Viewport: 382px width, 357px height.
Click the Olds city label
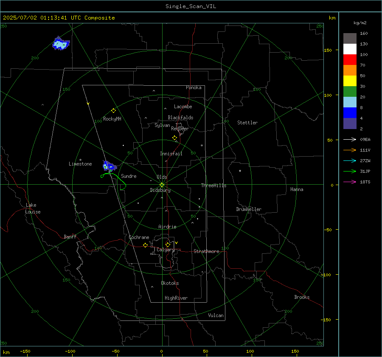(x=162, y=177)
